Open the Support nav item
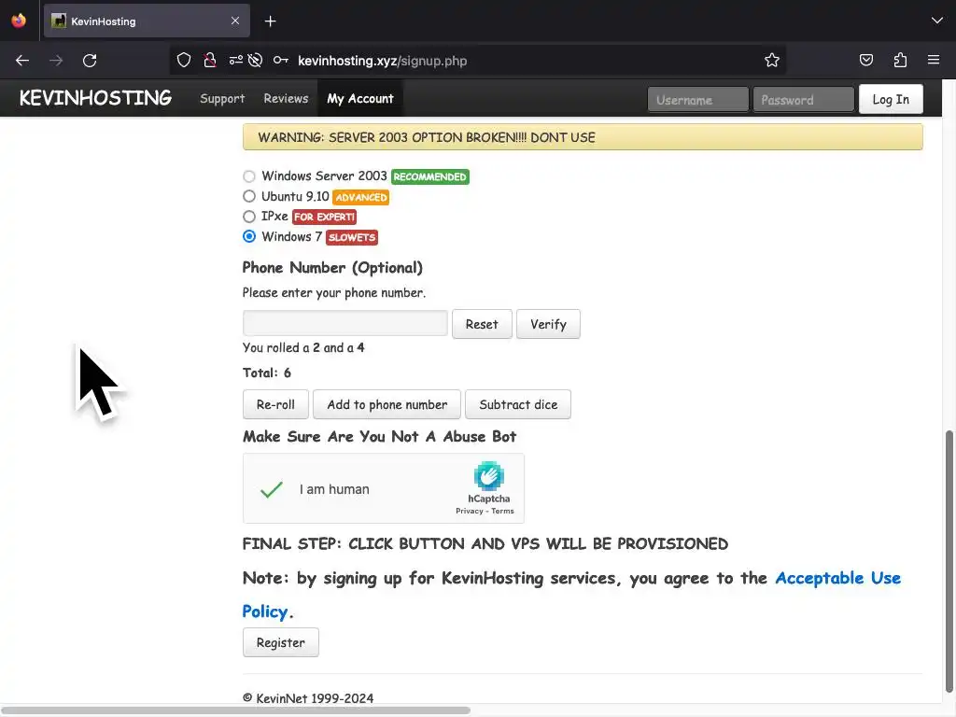 coord(222,99)
